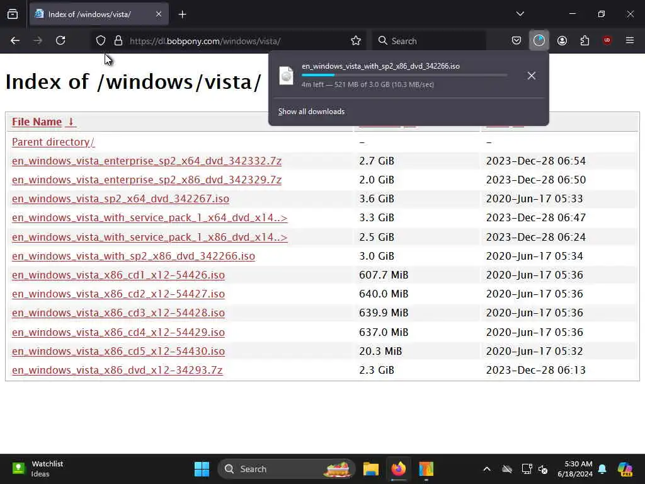Download service_pack_1_x64_dvd file

150,217
